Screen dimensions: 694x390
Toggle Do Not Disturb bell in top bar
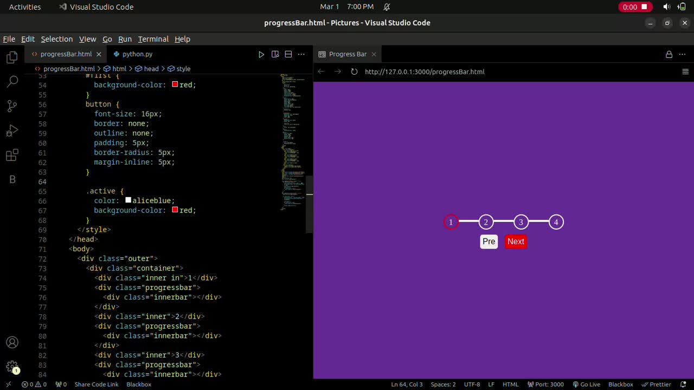point(387,7)
